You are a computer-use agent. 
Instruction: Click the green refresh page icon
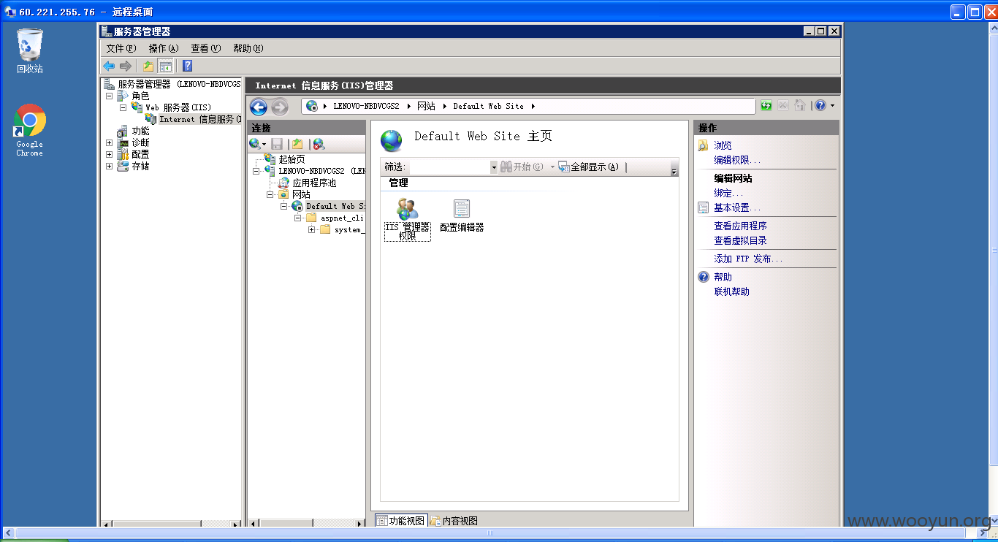click(766, 106)
